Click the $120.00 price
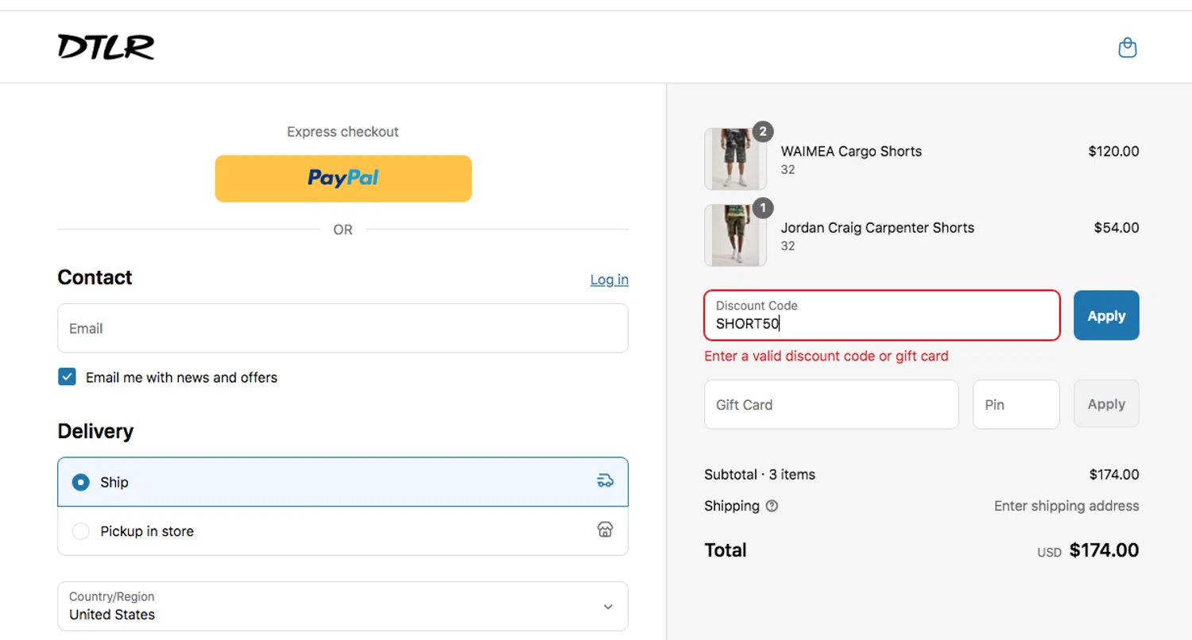 (x=1113, y=151)
